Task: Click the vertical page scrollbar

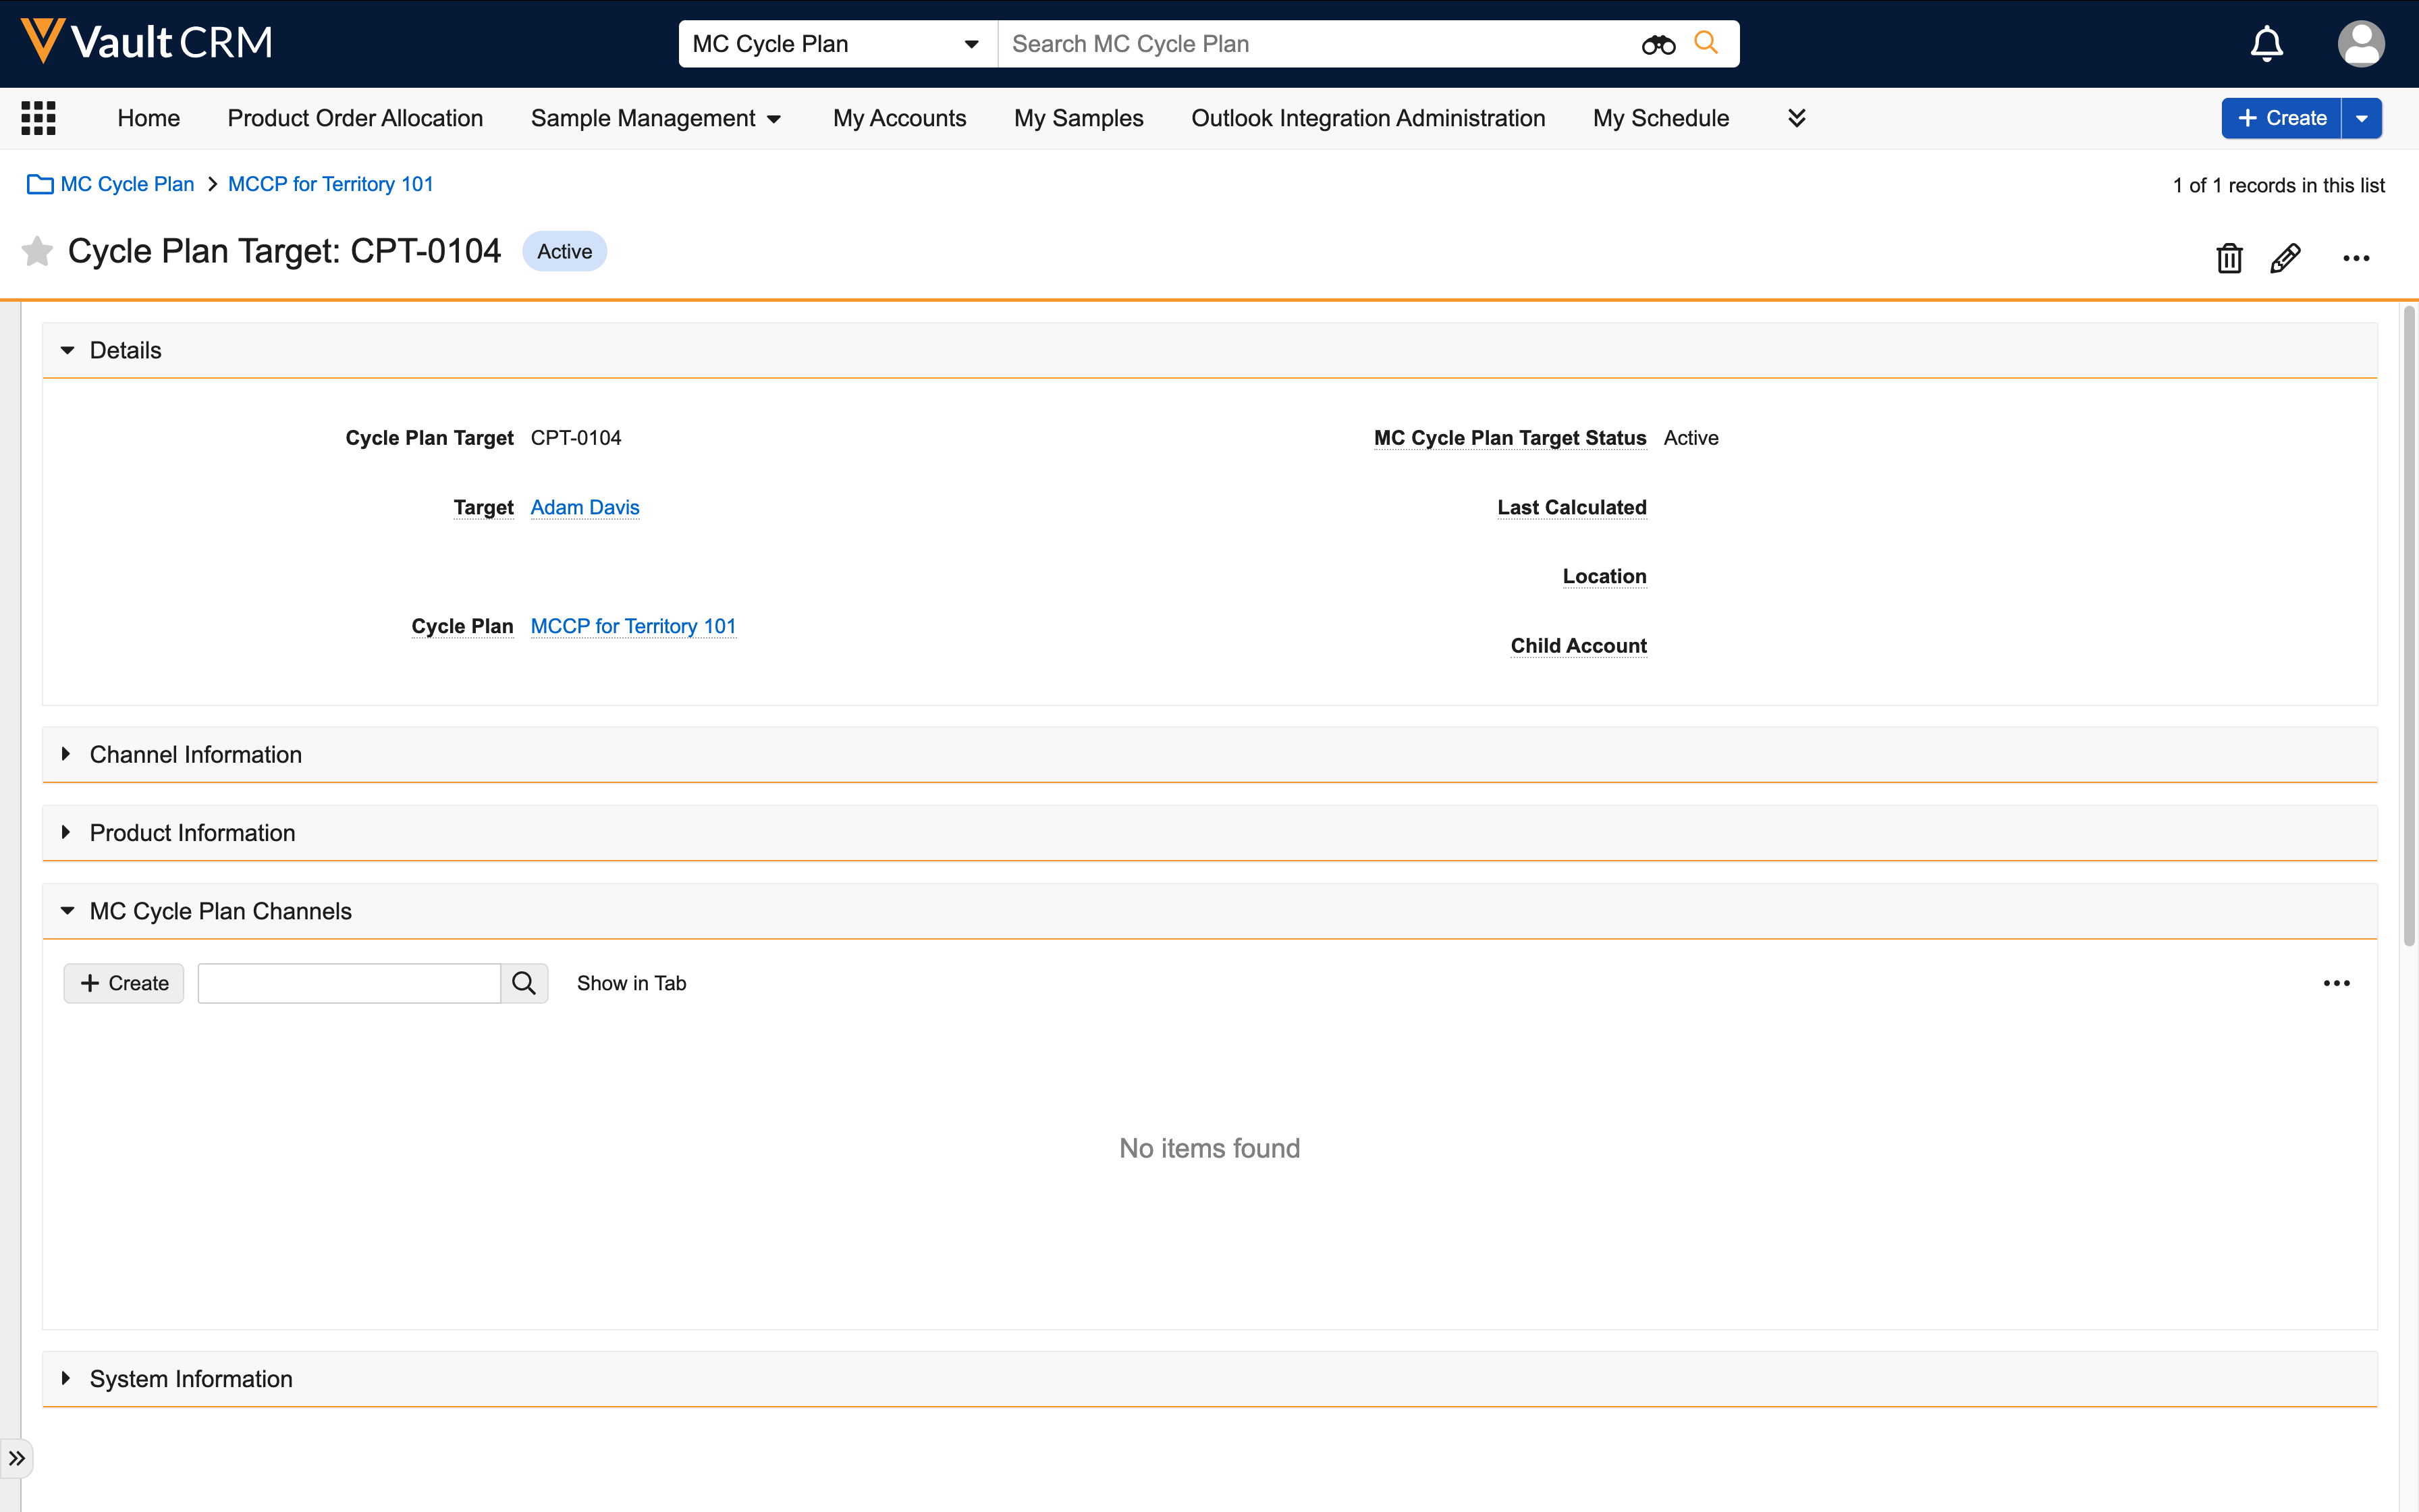Action: pyautogui.click(x=2408, y=626)
